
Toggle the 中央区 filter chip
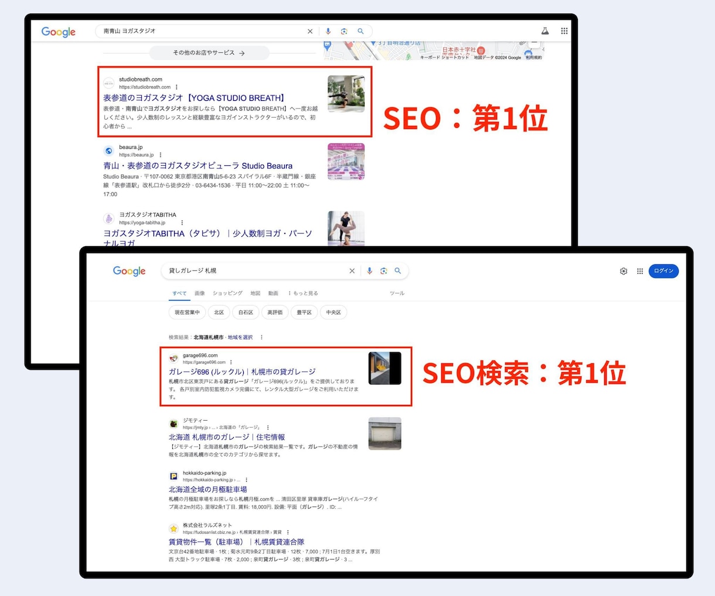pyautogui.click(x=333, y=312)
